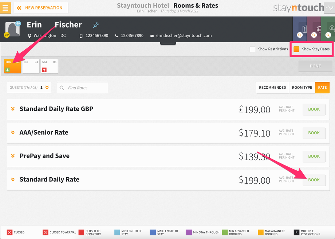The width and height of the screenshot is (335, 239).
Task: Open the Guests count dropdown
Action: [x=29, y=87]
